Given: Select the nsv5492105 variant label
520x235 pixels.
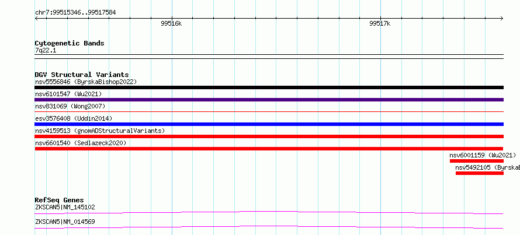Looking at the screenshot, I should coord(487,167).
